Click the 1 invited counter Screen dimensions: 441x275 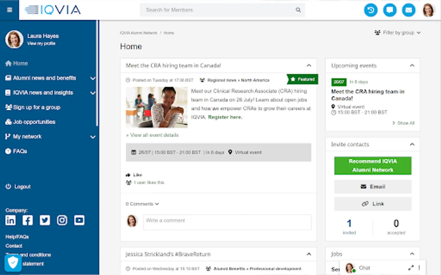349,226
